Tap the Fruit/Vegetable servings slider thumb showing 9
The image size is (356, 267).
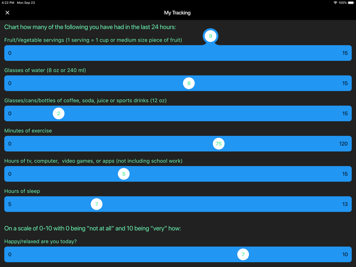[x=210, y=36]
